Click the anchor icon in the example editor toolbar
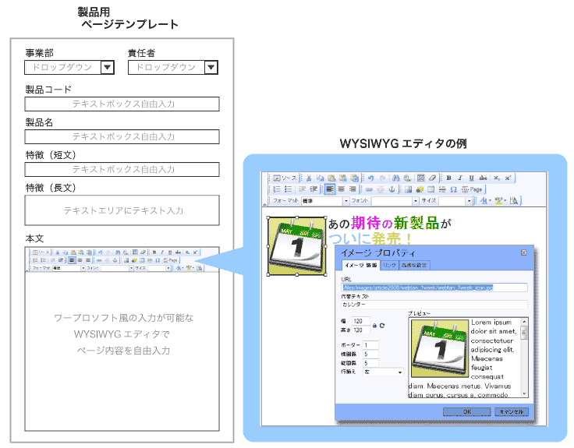Viewport: 574px width, 448px height. pyautogui.click(x=392, y=189)
